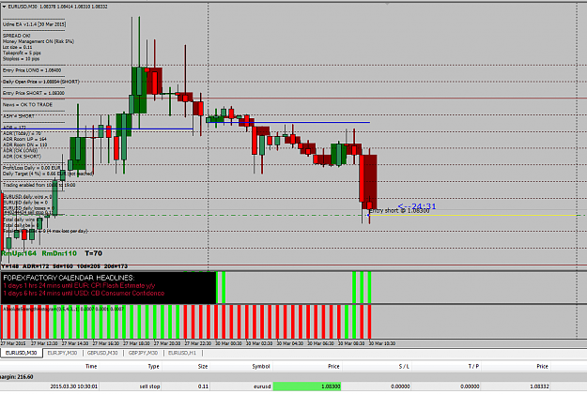Select the 'Entry short @ 1.08300' chart label

[x=399, y=211]
